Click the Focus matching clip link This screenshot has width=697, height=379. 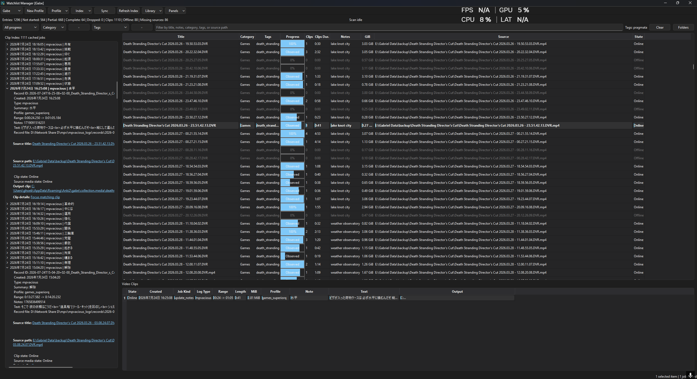pos(45,197)
